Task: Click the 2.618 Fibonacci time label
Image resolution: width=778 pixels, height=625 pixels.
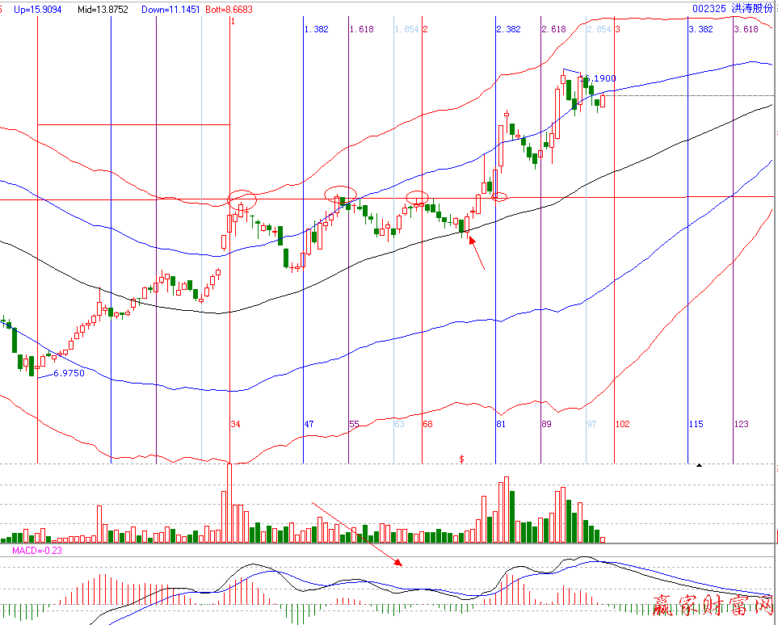Action: click(x=553, y=29)
